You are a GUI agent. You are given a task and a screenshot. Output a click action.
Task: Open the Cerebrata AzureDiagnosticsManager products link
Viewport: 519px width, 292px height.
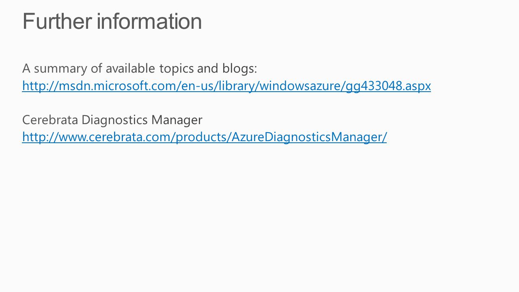point(205,137)
